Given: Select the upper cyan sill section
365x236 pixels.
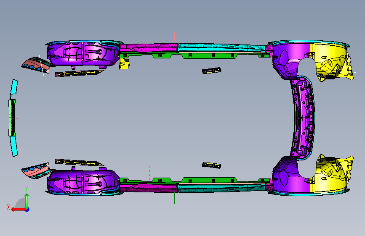Looking at the screenshot, I should 221,48.
